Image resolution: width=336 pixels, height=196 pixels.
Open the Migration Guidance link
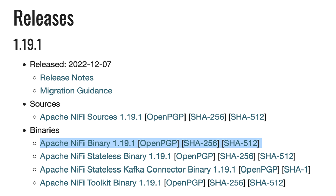(x=76, y=91)
